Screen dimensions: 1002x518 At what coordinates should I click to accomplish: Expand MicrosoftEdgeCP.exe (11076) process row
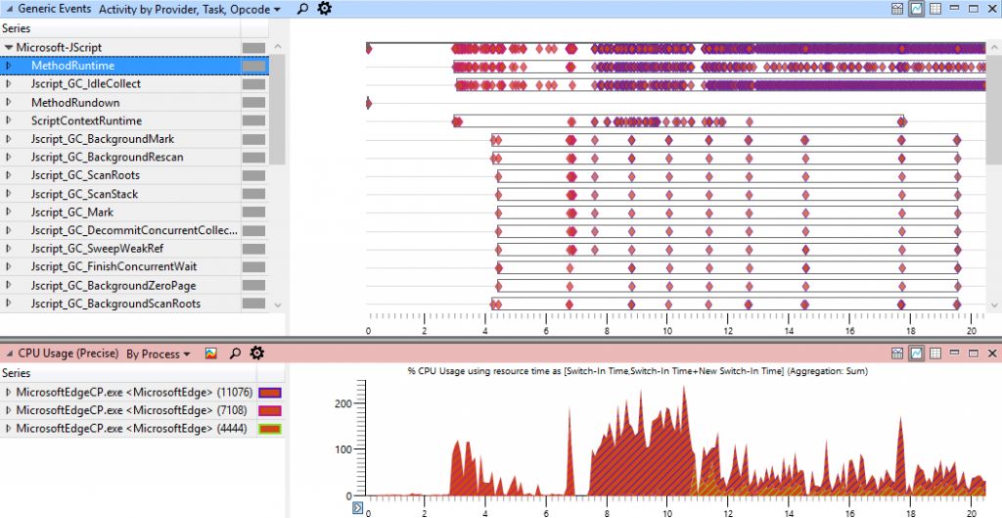tap(8, 392)
